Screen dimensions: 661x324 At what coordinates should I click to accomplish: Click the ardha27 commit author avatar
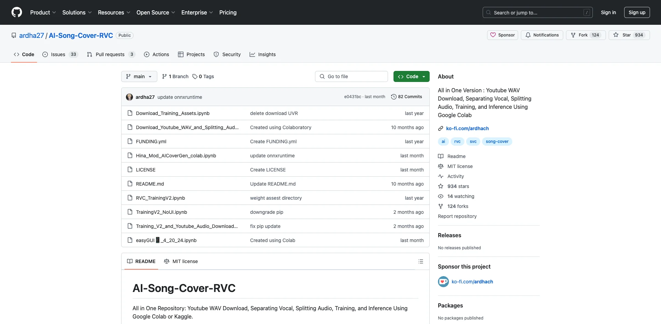129,97
